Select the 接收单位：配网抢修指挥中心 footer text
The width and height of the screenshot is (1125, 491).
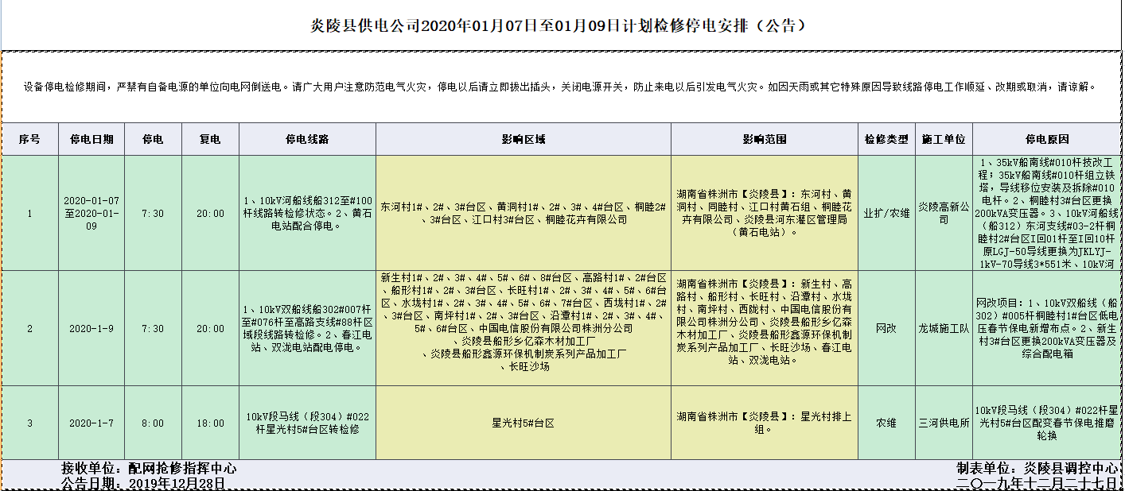(149, 469)
